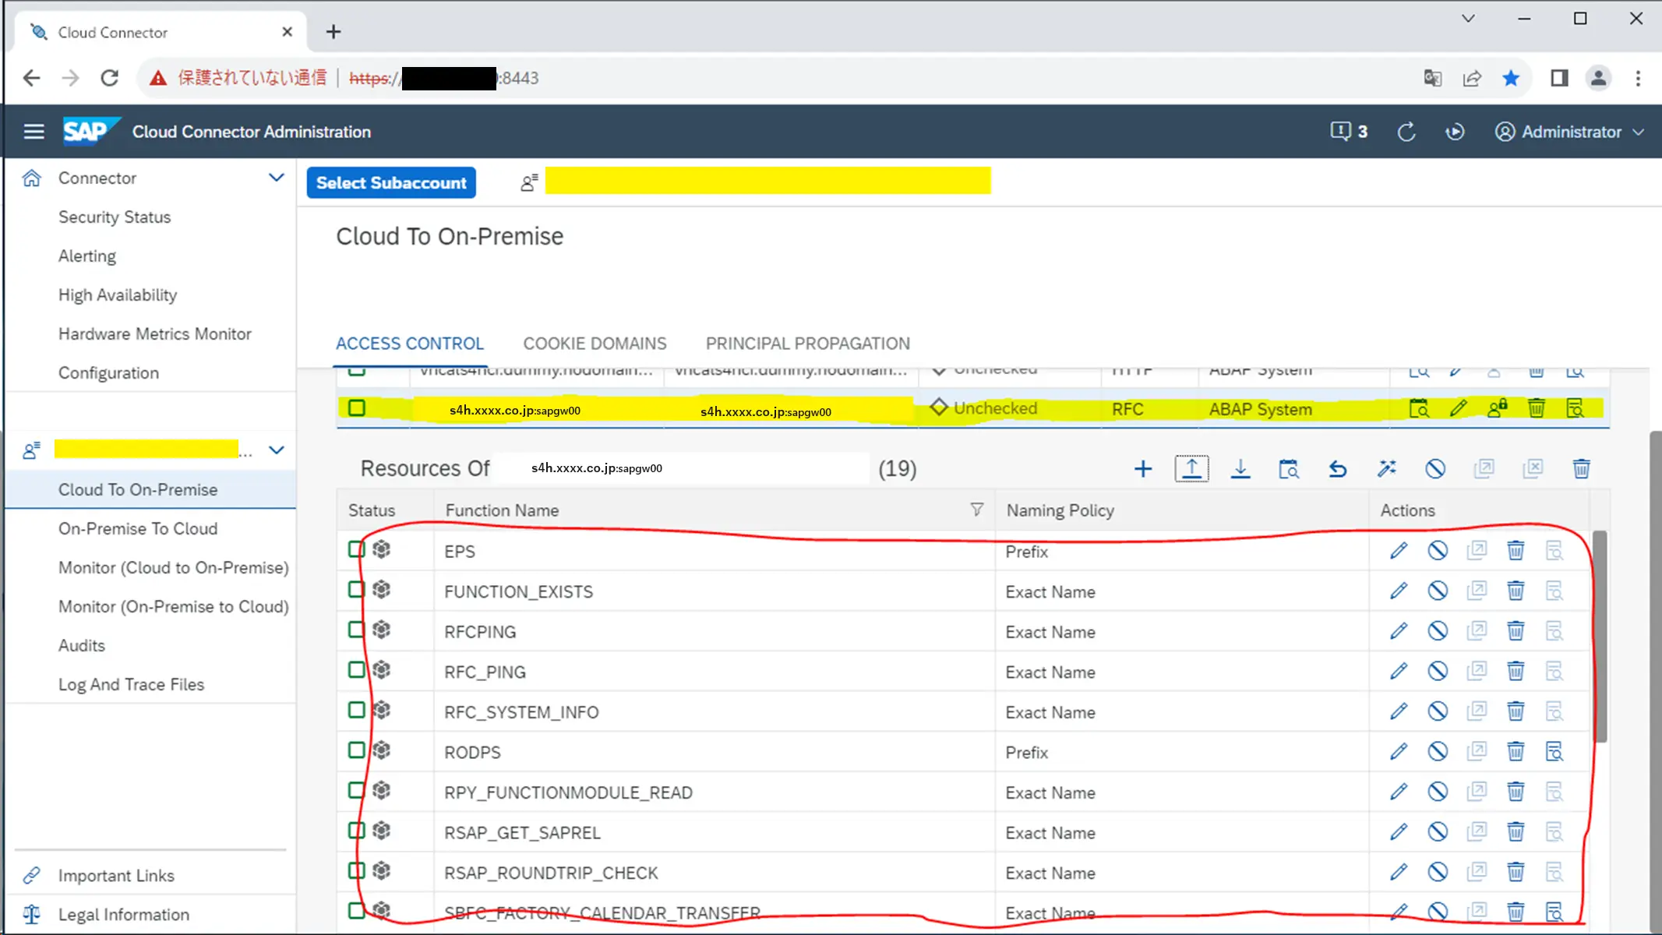Image resolution: width=1662 pixels, height=935 pixels.
Task: Click the refresh icon in SAP header
Action: pyautogui.click(x=1406, y=132)
